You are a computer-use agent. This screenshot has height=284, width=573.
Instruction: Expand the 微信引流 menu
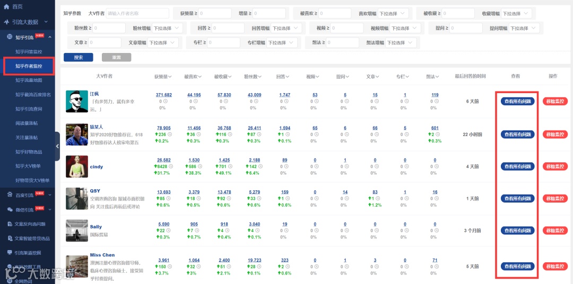point(50,210)
